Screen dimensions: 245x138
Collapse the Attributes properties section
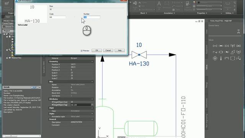(92, 99)
